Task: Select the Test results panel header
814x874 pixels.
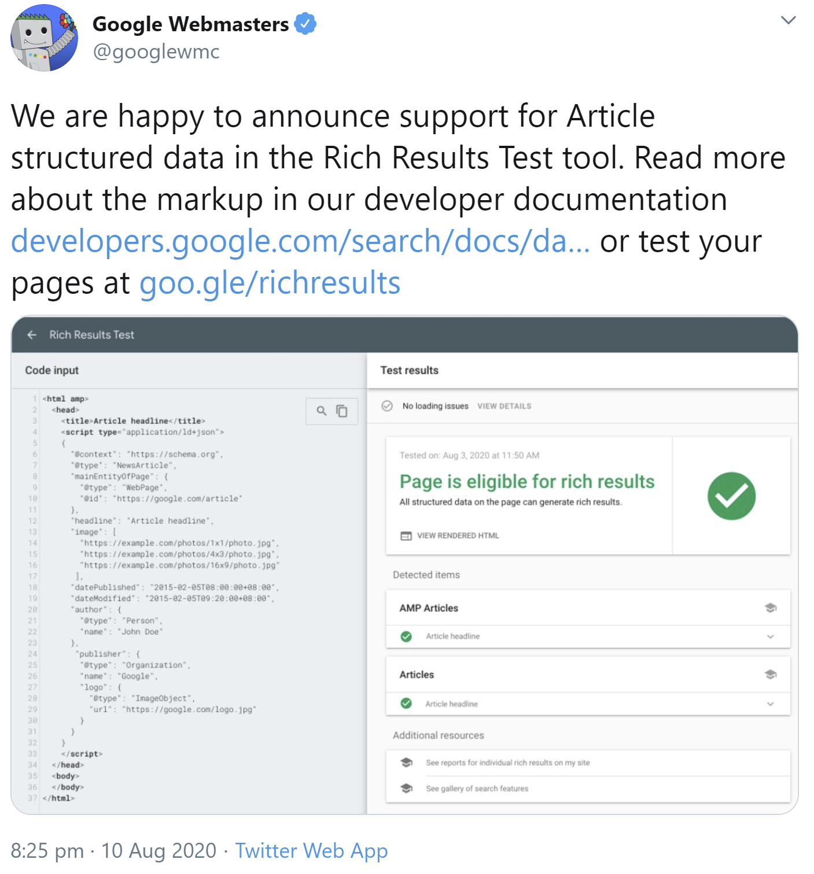Action: (x=409, y=370)
